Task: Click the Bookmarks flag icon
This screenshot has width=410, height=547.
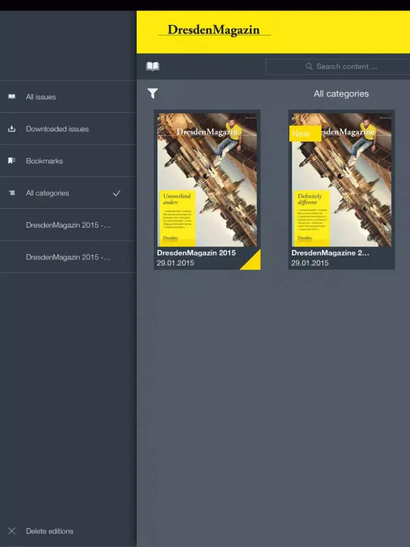Action: (x=12, y=160)
